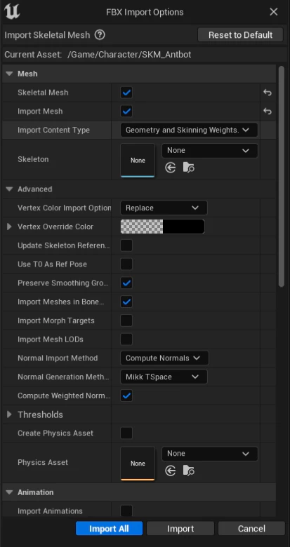This screenshot has height=547, width=290.
Task: Collapse the Animation section
Action: pyautogui.click(x=9, y=492)
